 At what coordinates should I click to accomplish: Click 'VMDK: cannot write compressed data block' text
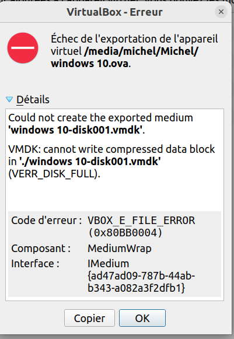[x=111, y=149]
